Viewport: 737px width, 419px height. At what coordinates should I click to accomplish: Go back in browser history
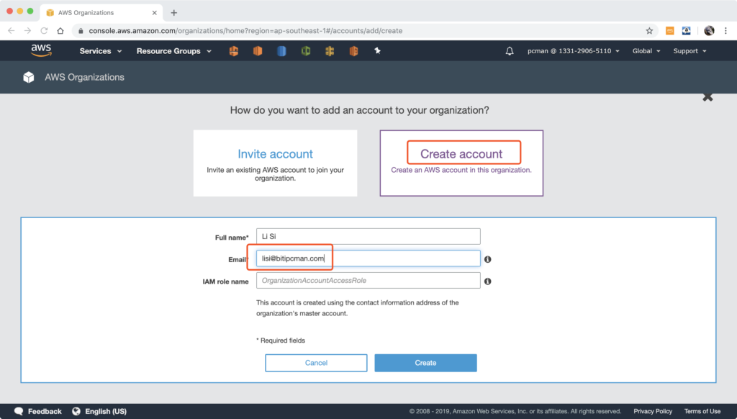(x=12, y=30)
